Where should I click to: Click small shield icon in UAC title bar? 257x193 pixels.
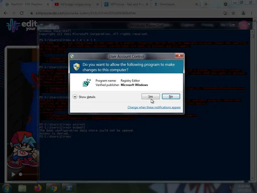(72, 56)
